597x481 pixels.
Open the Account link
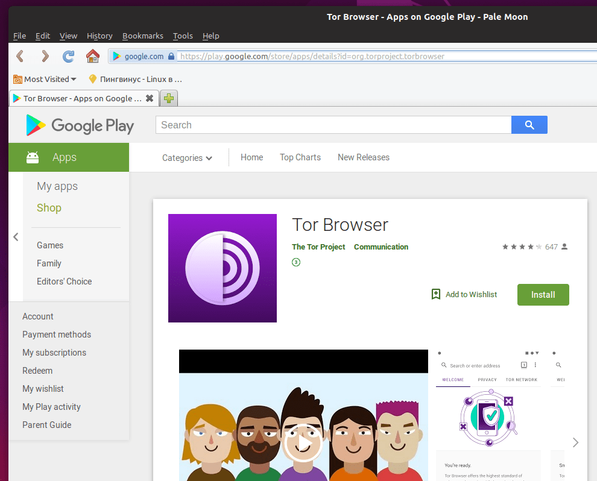point(38,316)
